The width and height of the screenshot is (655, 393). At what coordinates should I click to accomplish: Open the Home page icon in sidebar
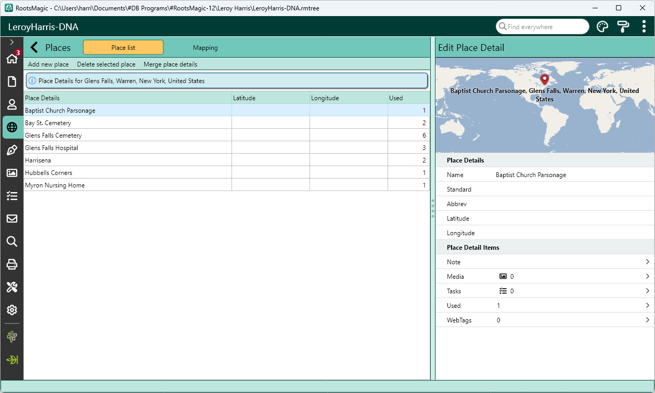click(12, 59)
